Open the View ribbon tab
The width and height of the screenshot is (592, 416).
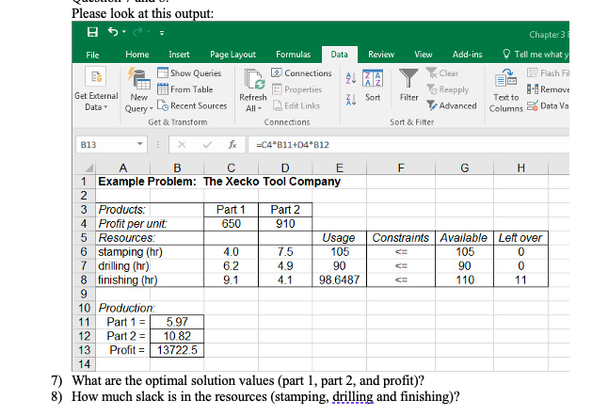(423, 55)
